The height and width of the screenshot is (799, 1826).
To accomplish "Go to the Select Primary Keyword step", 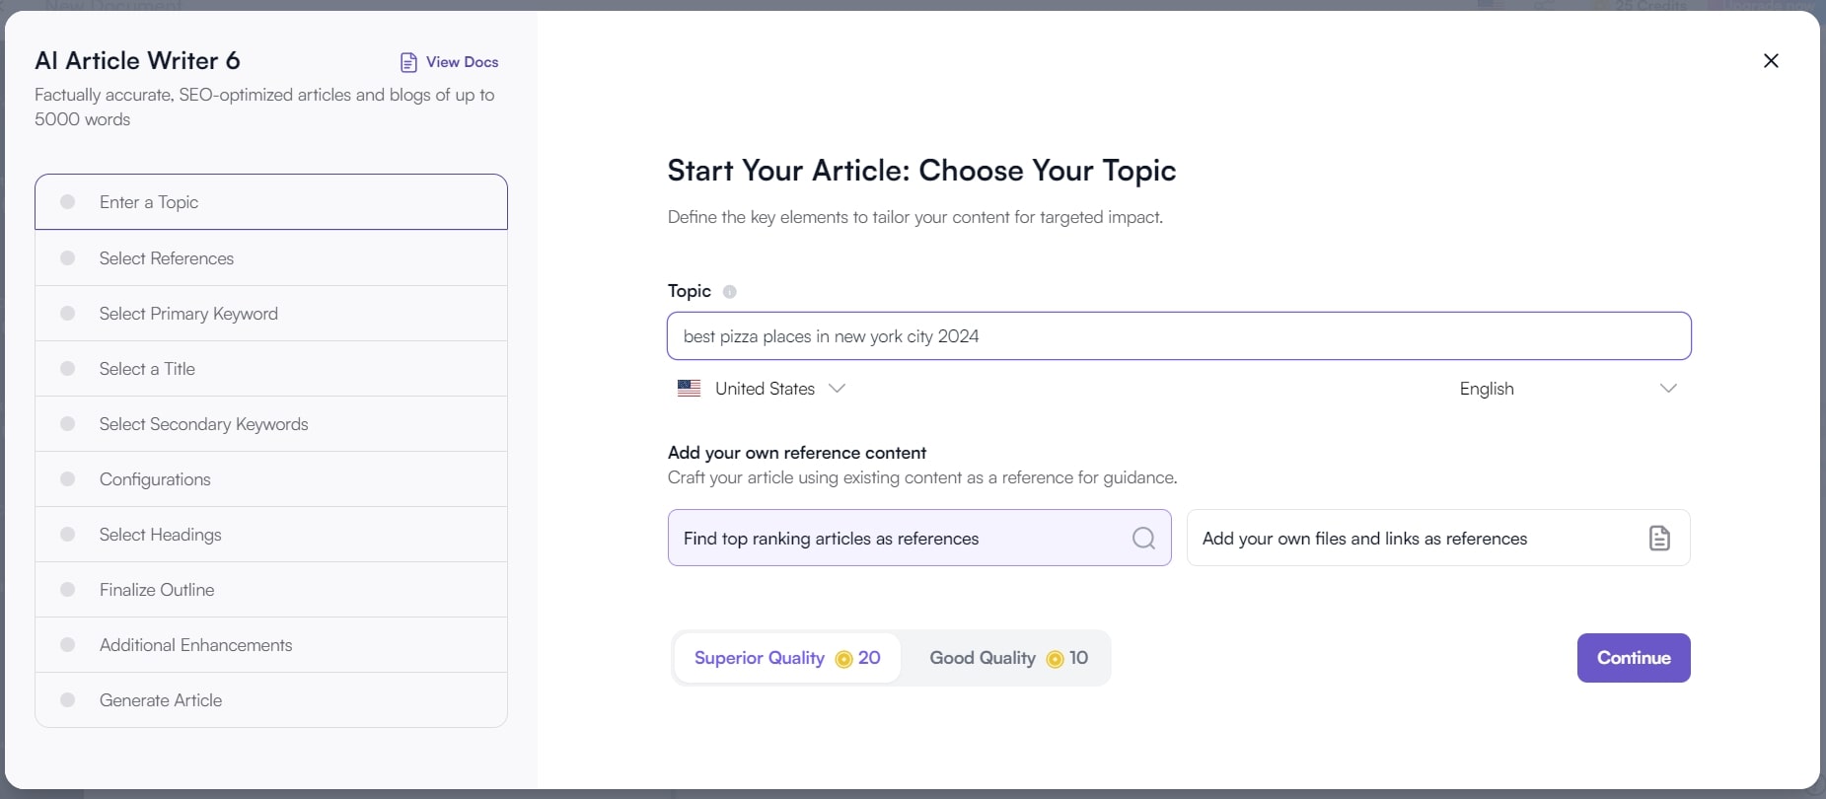I will [271, 314].
